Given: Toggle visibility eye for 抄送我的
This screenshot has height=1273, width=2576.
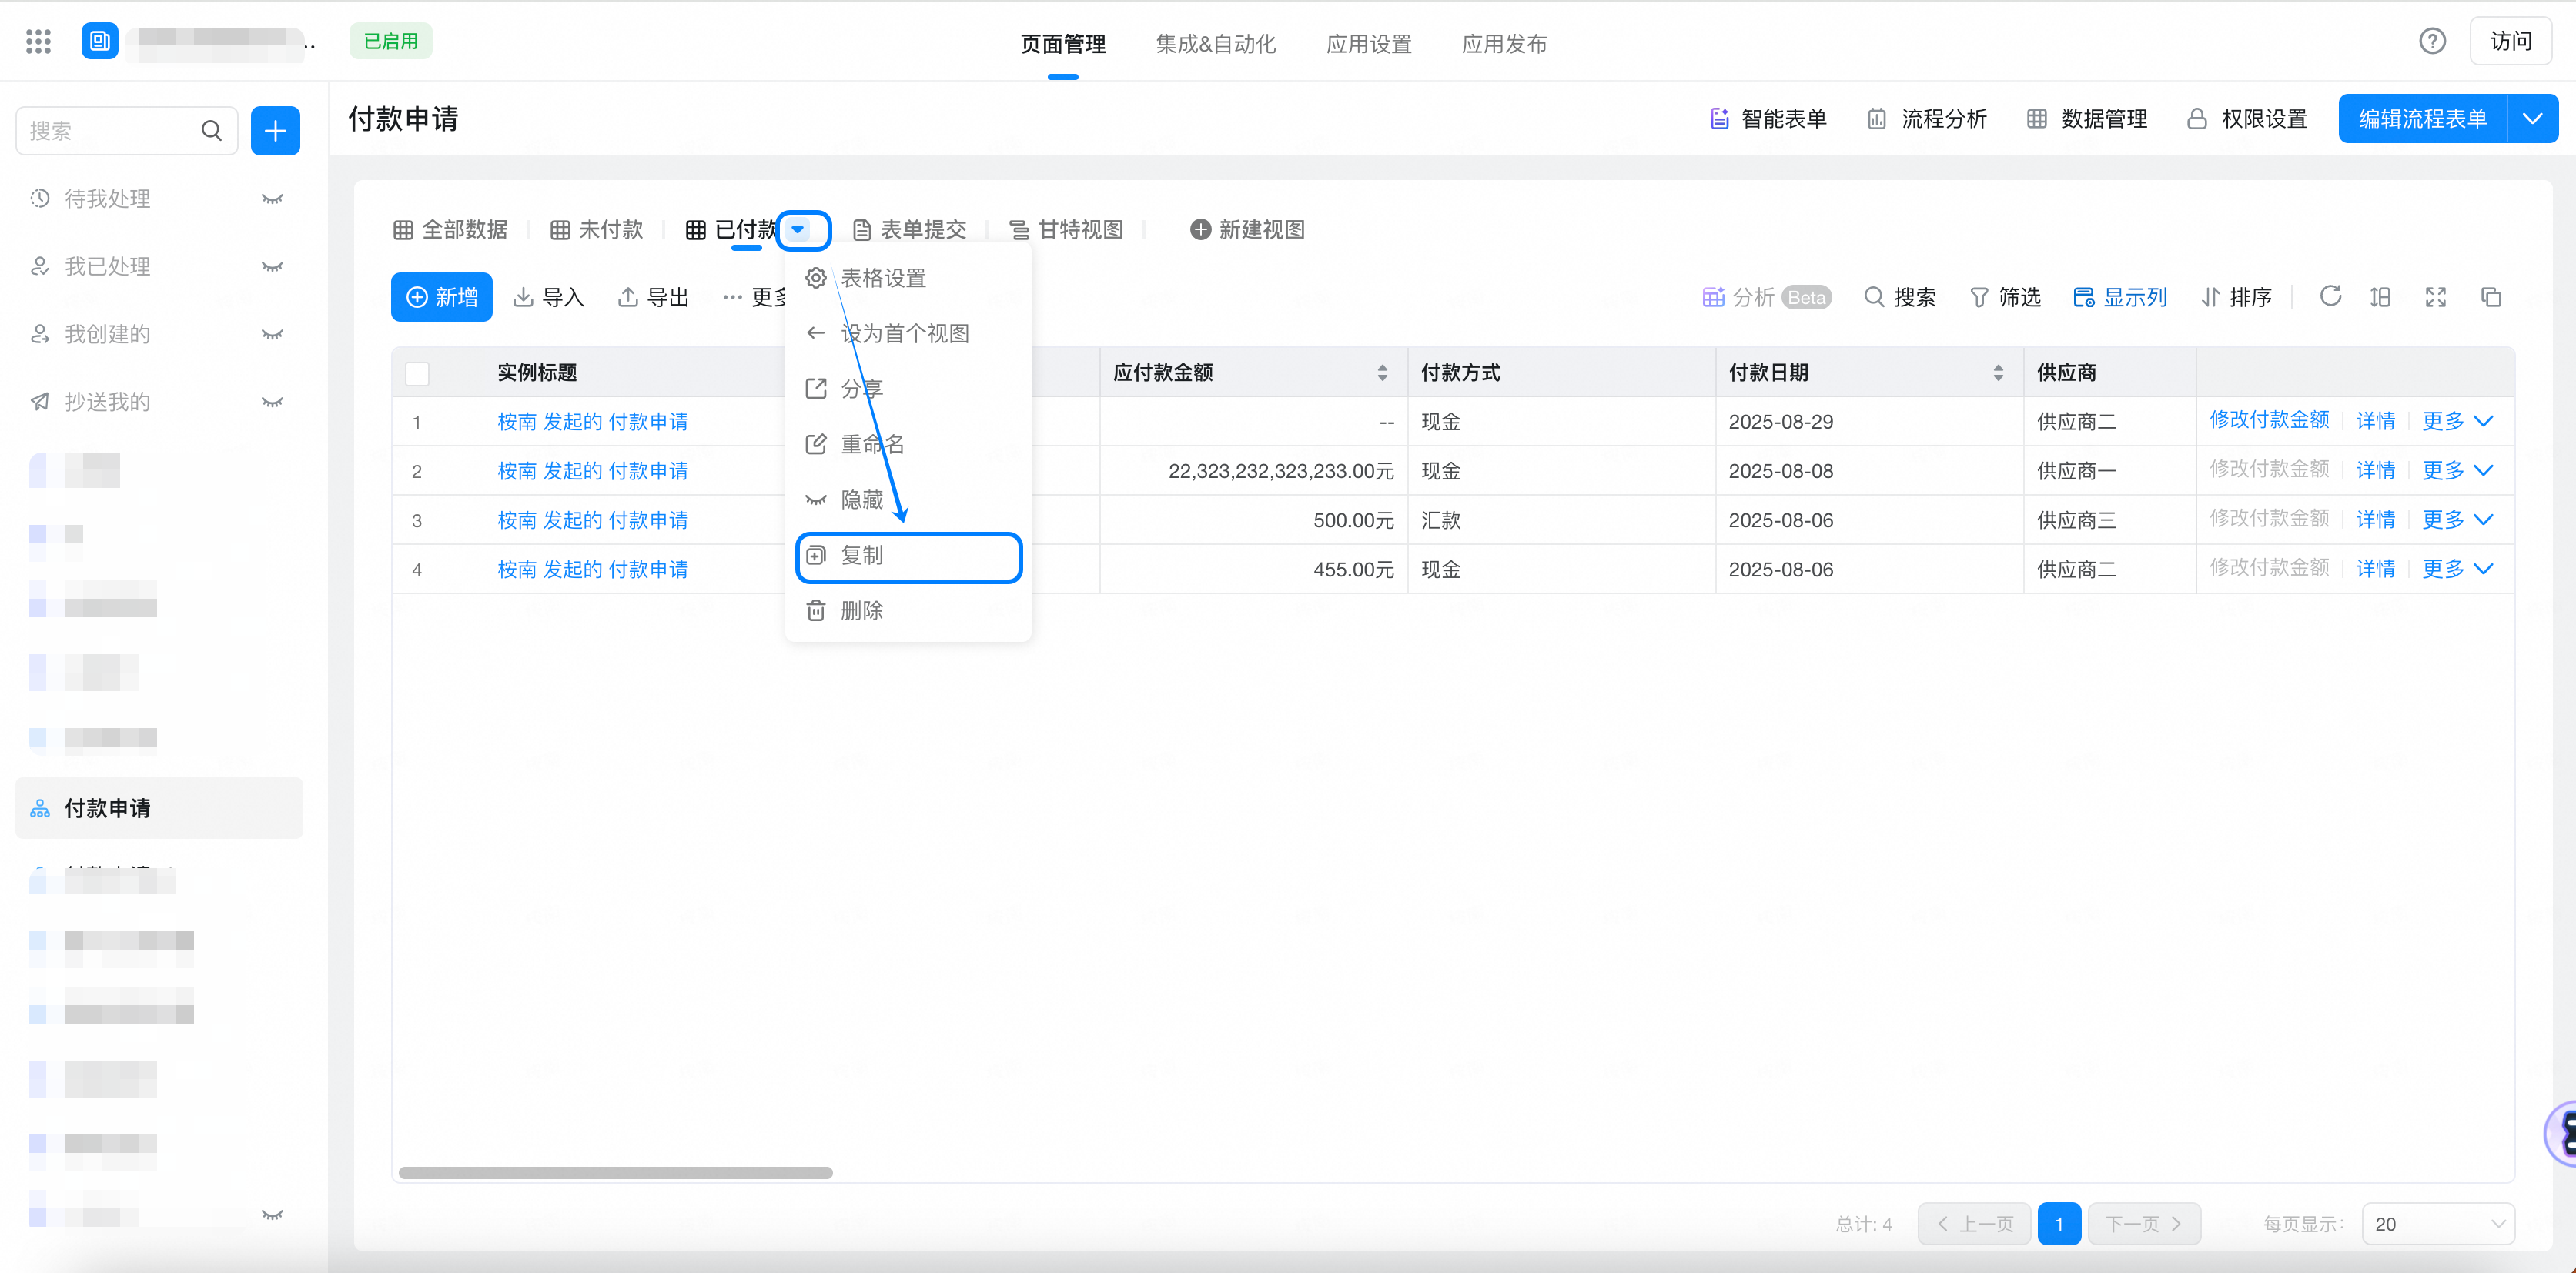Looking at the screenshot, I should coord(272,402).
